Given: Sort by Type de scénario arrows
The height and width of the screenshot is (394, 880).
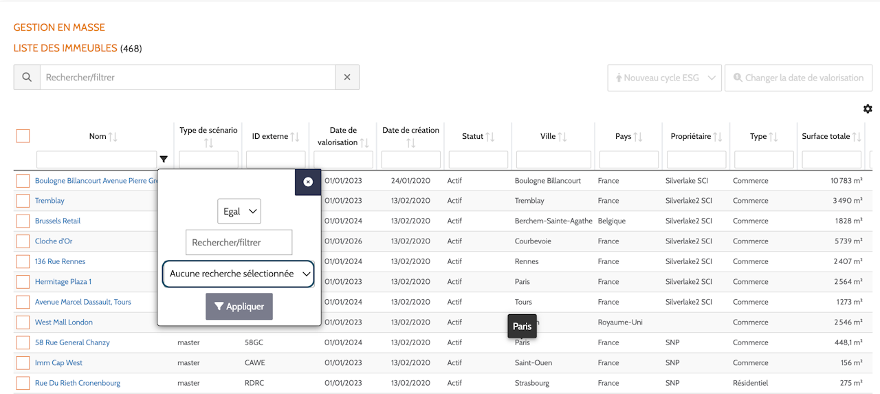Looking at the screenshot, I should pos(208,143).
